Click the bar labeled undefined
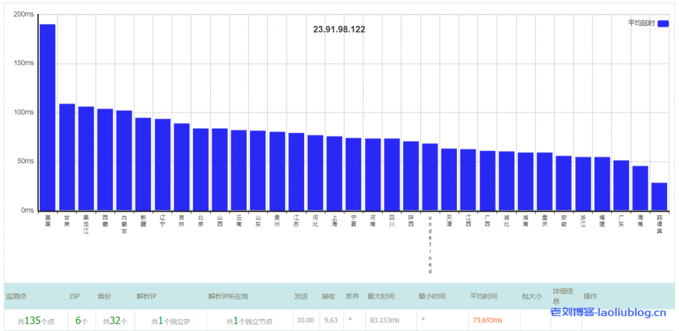Viewport: 679px width, 331px height. pyautogui.click(x=430, y=176)
